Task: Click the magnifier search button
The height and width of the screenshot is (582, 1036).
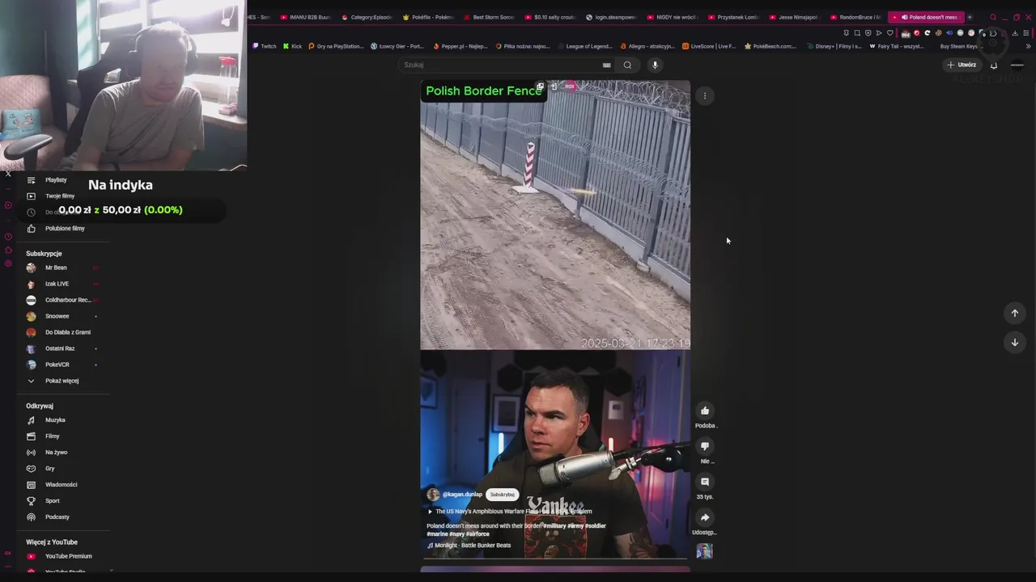Action: (x=627, y=65)
